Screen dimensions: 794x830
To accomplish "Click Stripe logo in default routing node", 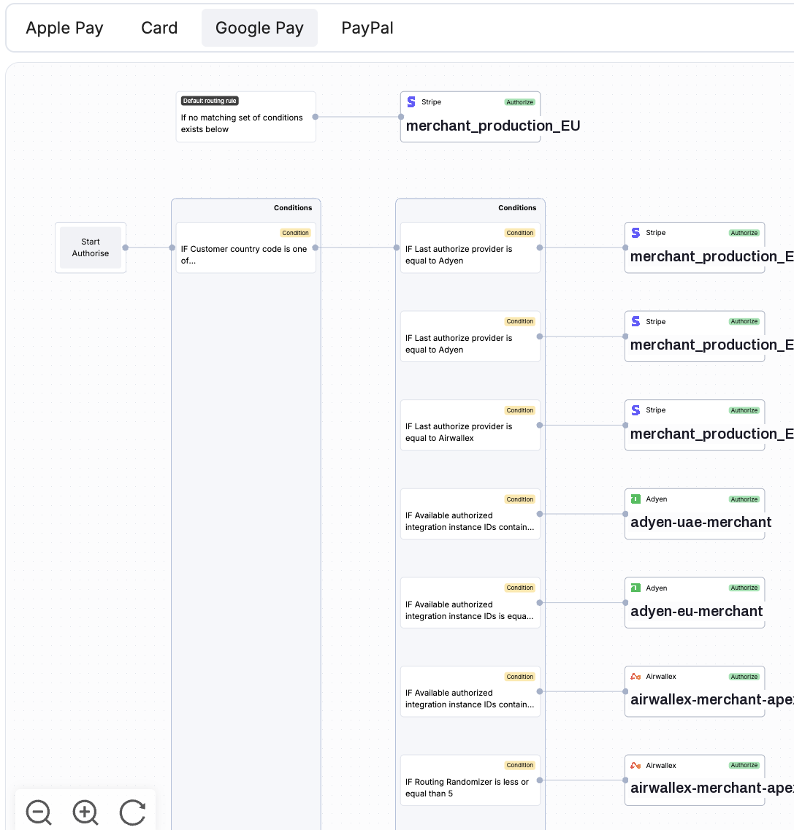I will point(411,101).
